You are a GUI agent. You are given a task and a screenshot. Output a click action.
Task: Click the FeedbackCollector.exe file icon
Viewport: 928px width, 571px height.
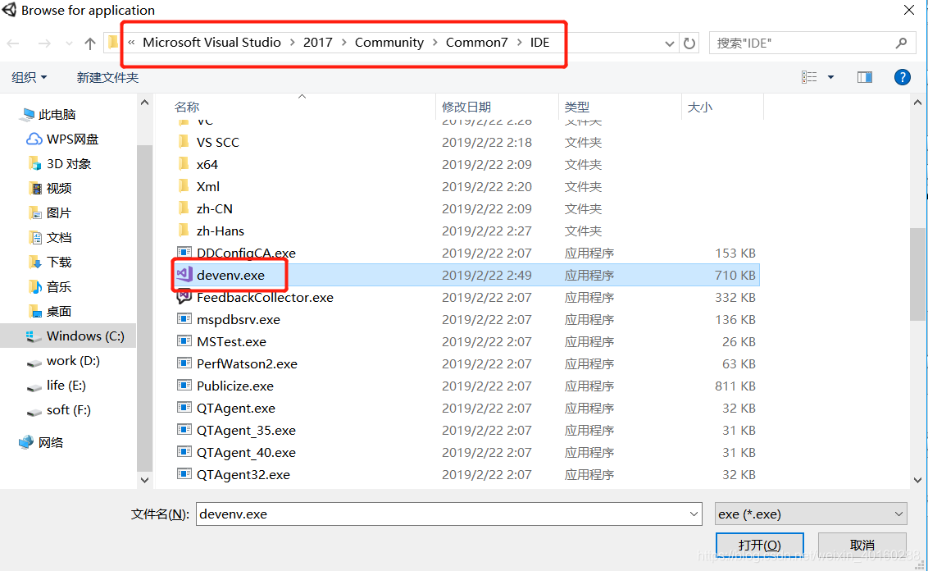pyautogui.click(x=184, y=297)
